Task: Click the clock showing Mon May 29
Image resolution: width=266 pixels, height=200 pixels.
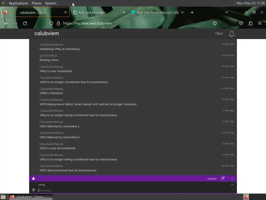Action: (x=251, y=3)
